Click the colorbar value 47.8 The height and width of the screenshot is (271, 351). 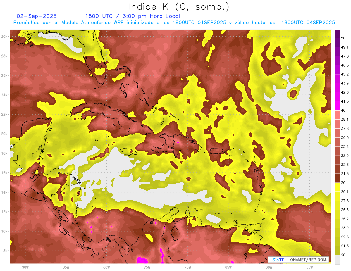345,56
